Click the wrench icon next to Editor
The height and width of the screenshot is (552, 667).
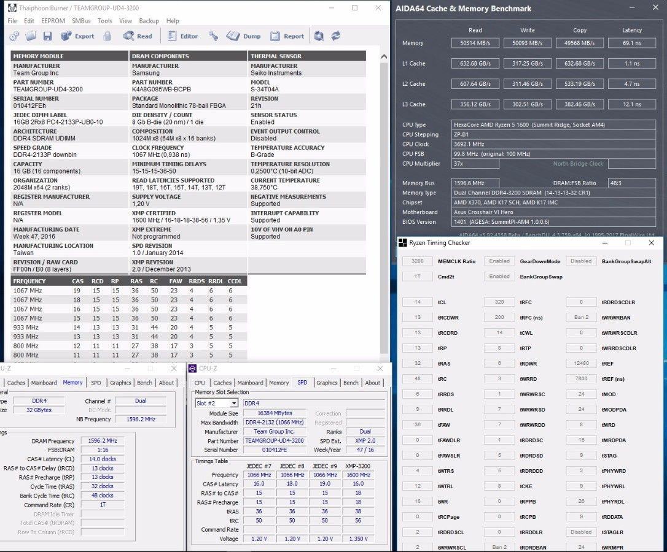pos(213,36)
